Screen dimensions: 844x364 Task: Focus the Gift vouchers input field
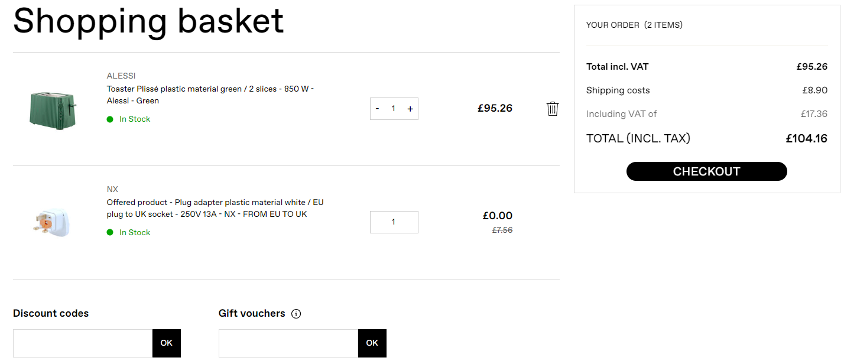[x=288, y=343]
